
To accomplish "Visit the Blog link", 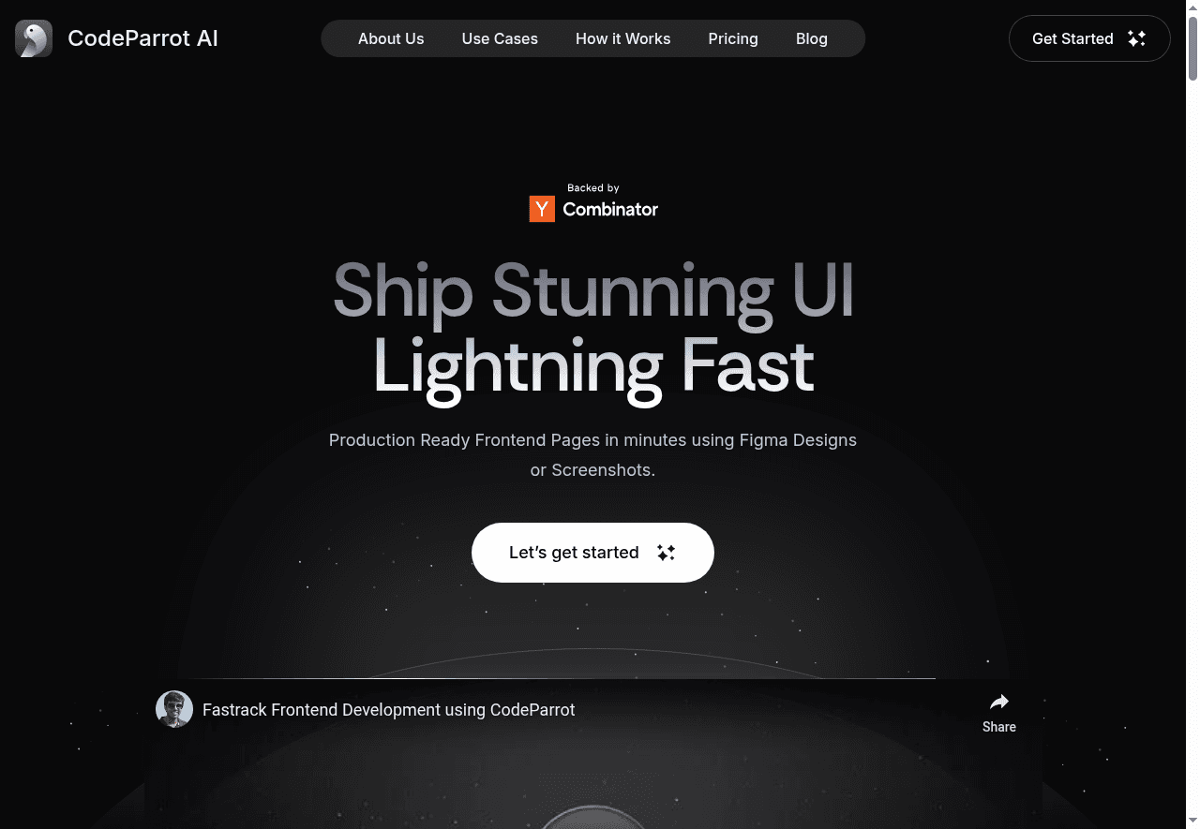I will [x=812, y=38].
